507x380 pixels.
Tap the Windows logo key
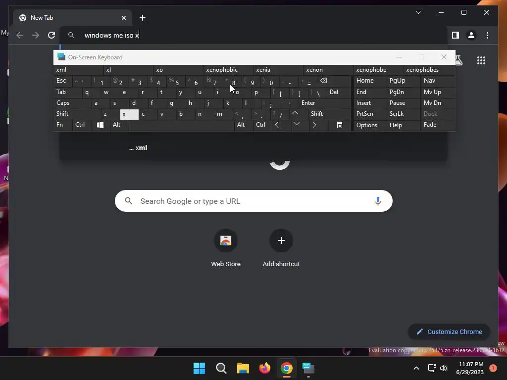click(100, 125)
